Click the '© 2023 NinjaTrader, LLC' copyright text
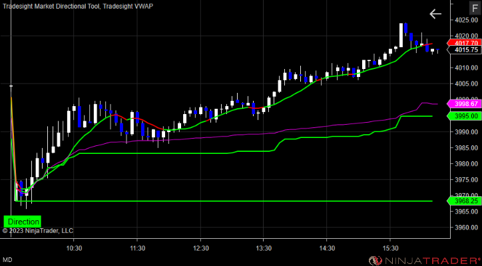Screen dimensions: 482x266 pyautogui.click(x=38, y=230)
